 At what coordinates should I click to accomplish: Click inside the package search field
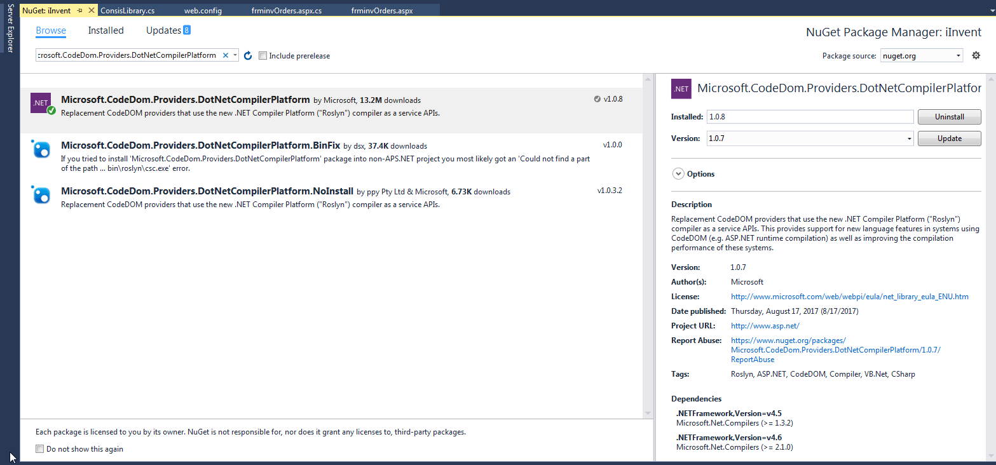coord(127,55)
